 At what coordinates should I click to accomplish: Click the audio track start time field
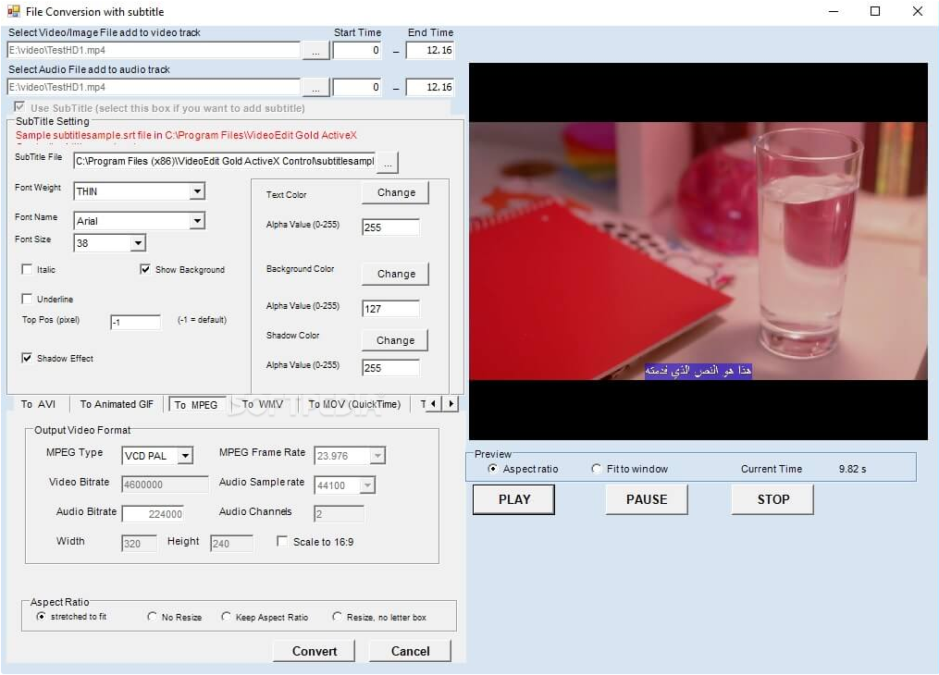tap(357, 87)
